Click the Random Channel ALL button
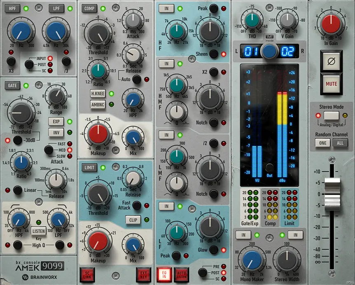The height and width of the screenshot is (285, 355). tap(340, 143)
